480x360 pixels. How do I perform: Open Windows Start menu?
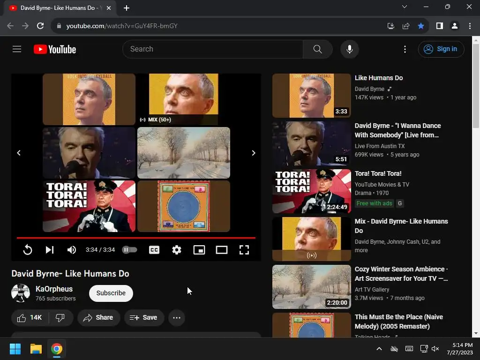15,349
